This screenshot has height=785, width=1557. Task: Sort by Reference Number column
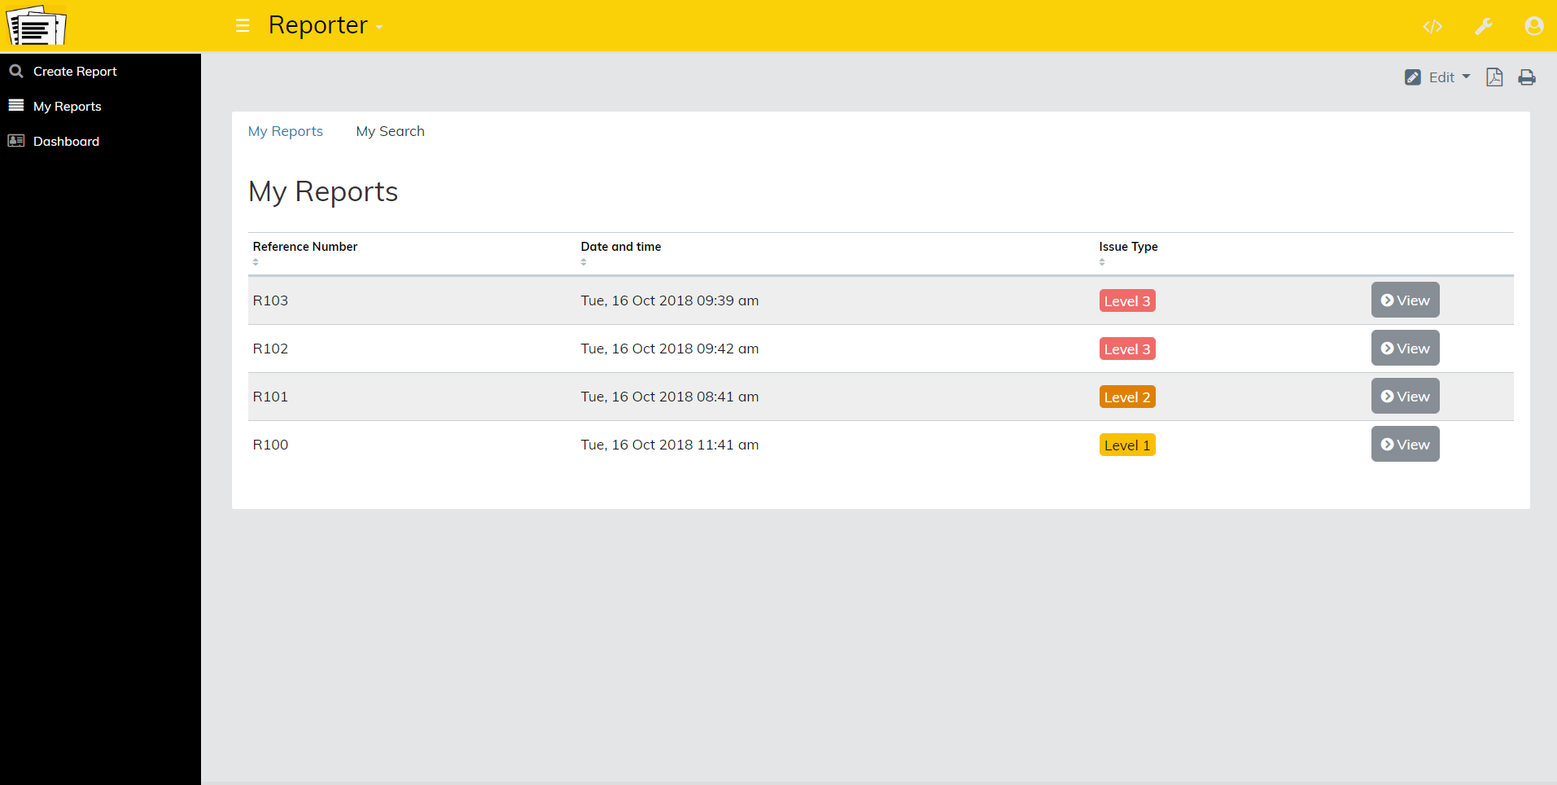click(256, 262)
